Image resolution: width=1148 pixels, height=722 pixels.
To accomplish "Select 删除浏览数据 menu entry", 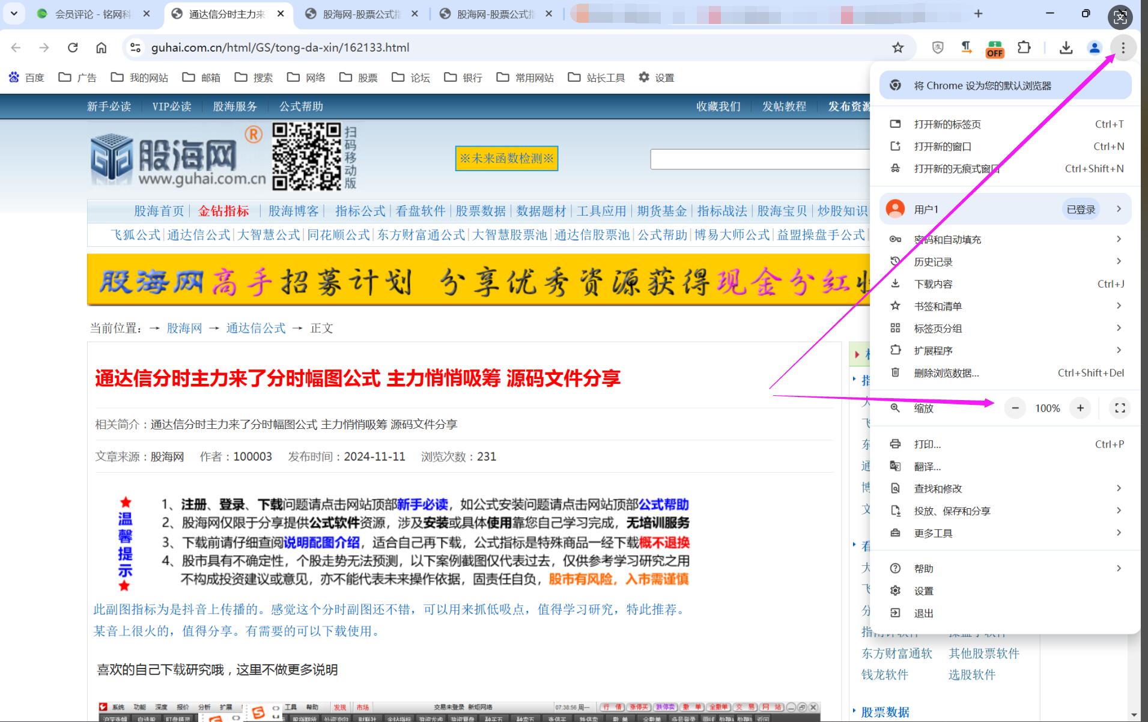I will coord(1006,373).
